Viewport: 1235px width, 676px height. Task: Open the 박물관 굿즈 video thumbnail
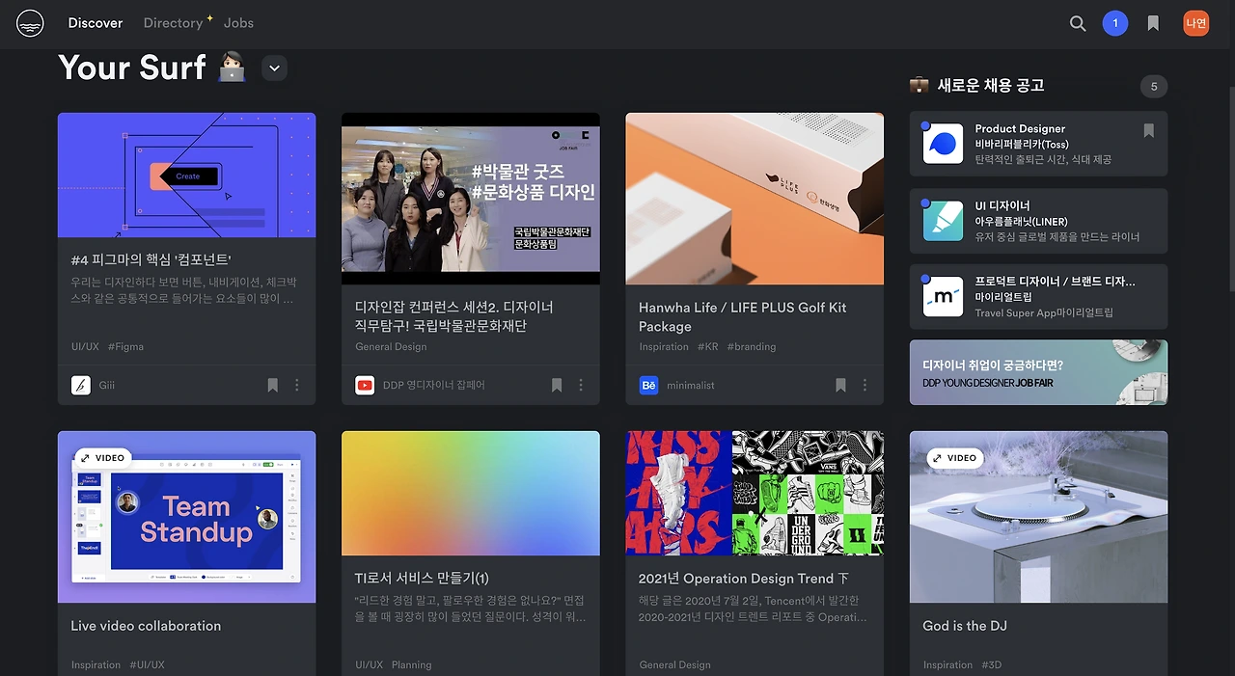[471, 199]
